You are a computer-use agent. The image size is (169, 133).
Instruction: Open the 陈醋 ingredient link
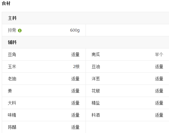coord(12,127)
